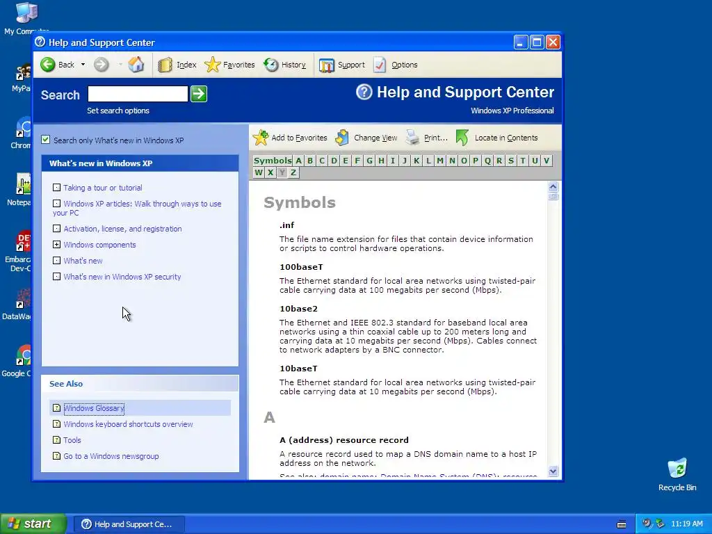Open the Options checklist icon
Screen dimensions: 712x534
click(380, 65)
